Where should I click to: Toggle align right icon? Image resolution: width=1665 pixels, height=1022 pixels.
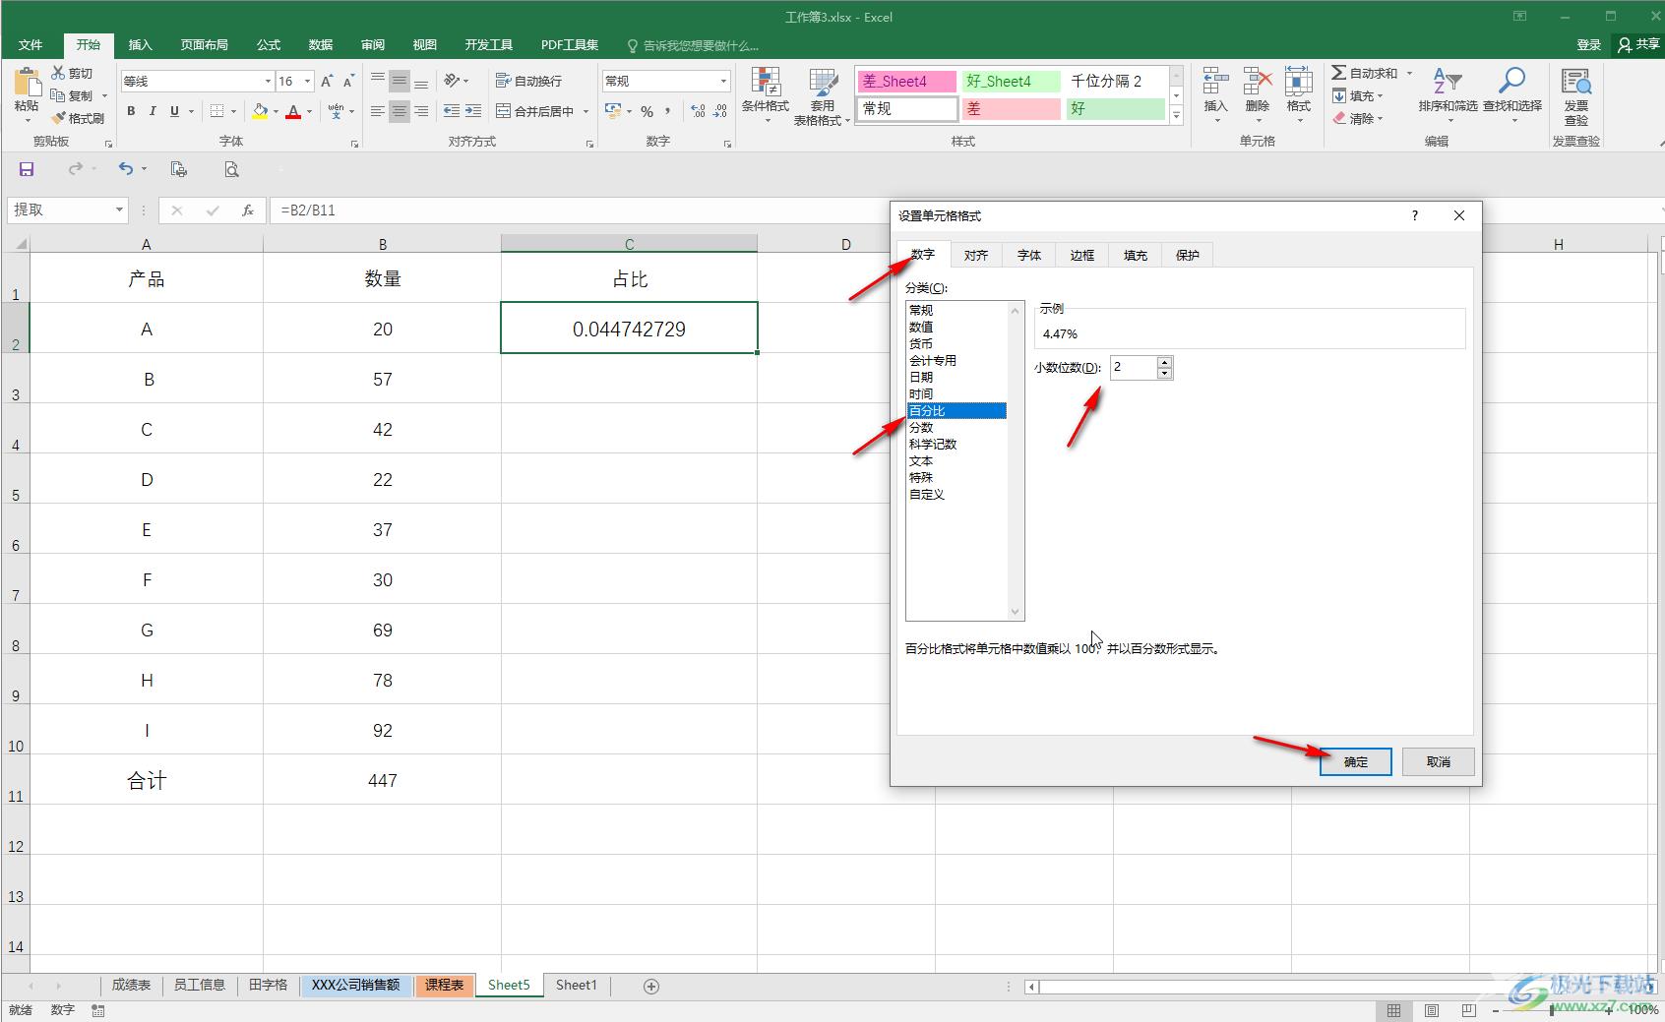coord(421,111)
